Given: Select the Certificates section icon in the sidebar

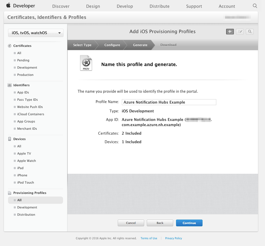Looking at the screenshot, I should [9, 46].
